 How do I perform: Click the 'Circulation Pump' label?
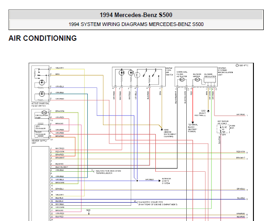(42, 117)
